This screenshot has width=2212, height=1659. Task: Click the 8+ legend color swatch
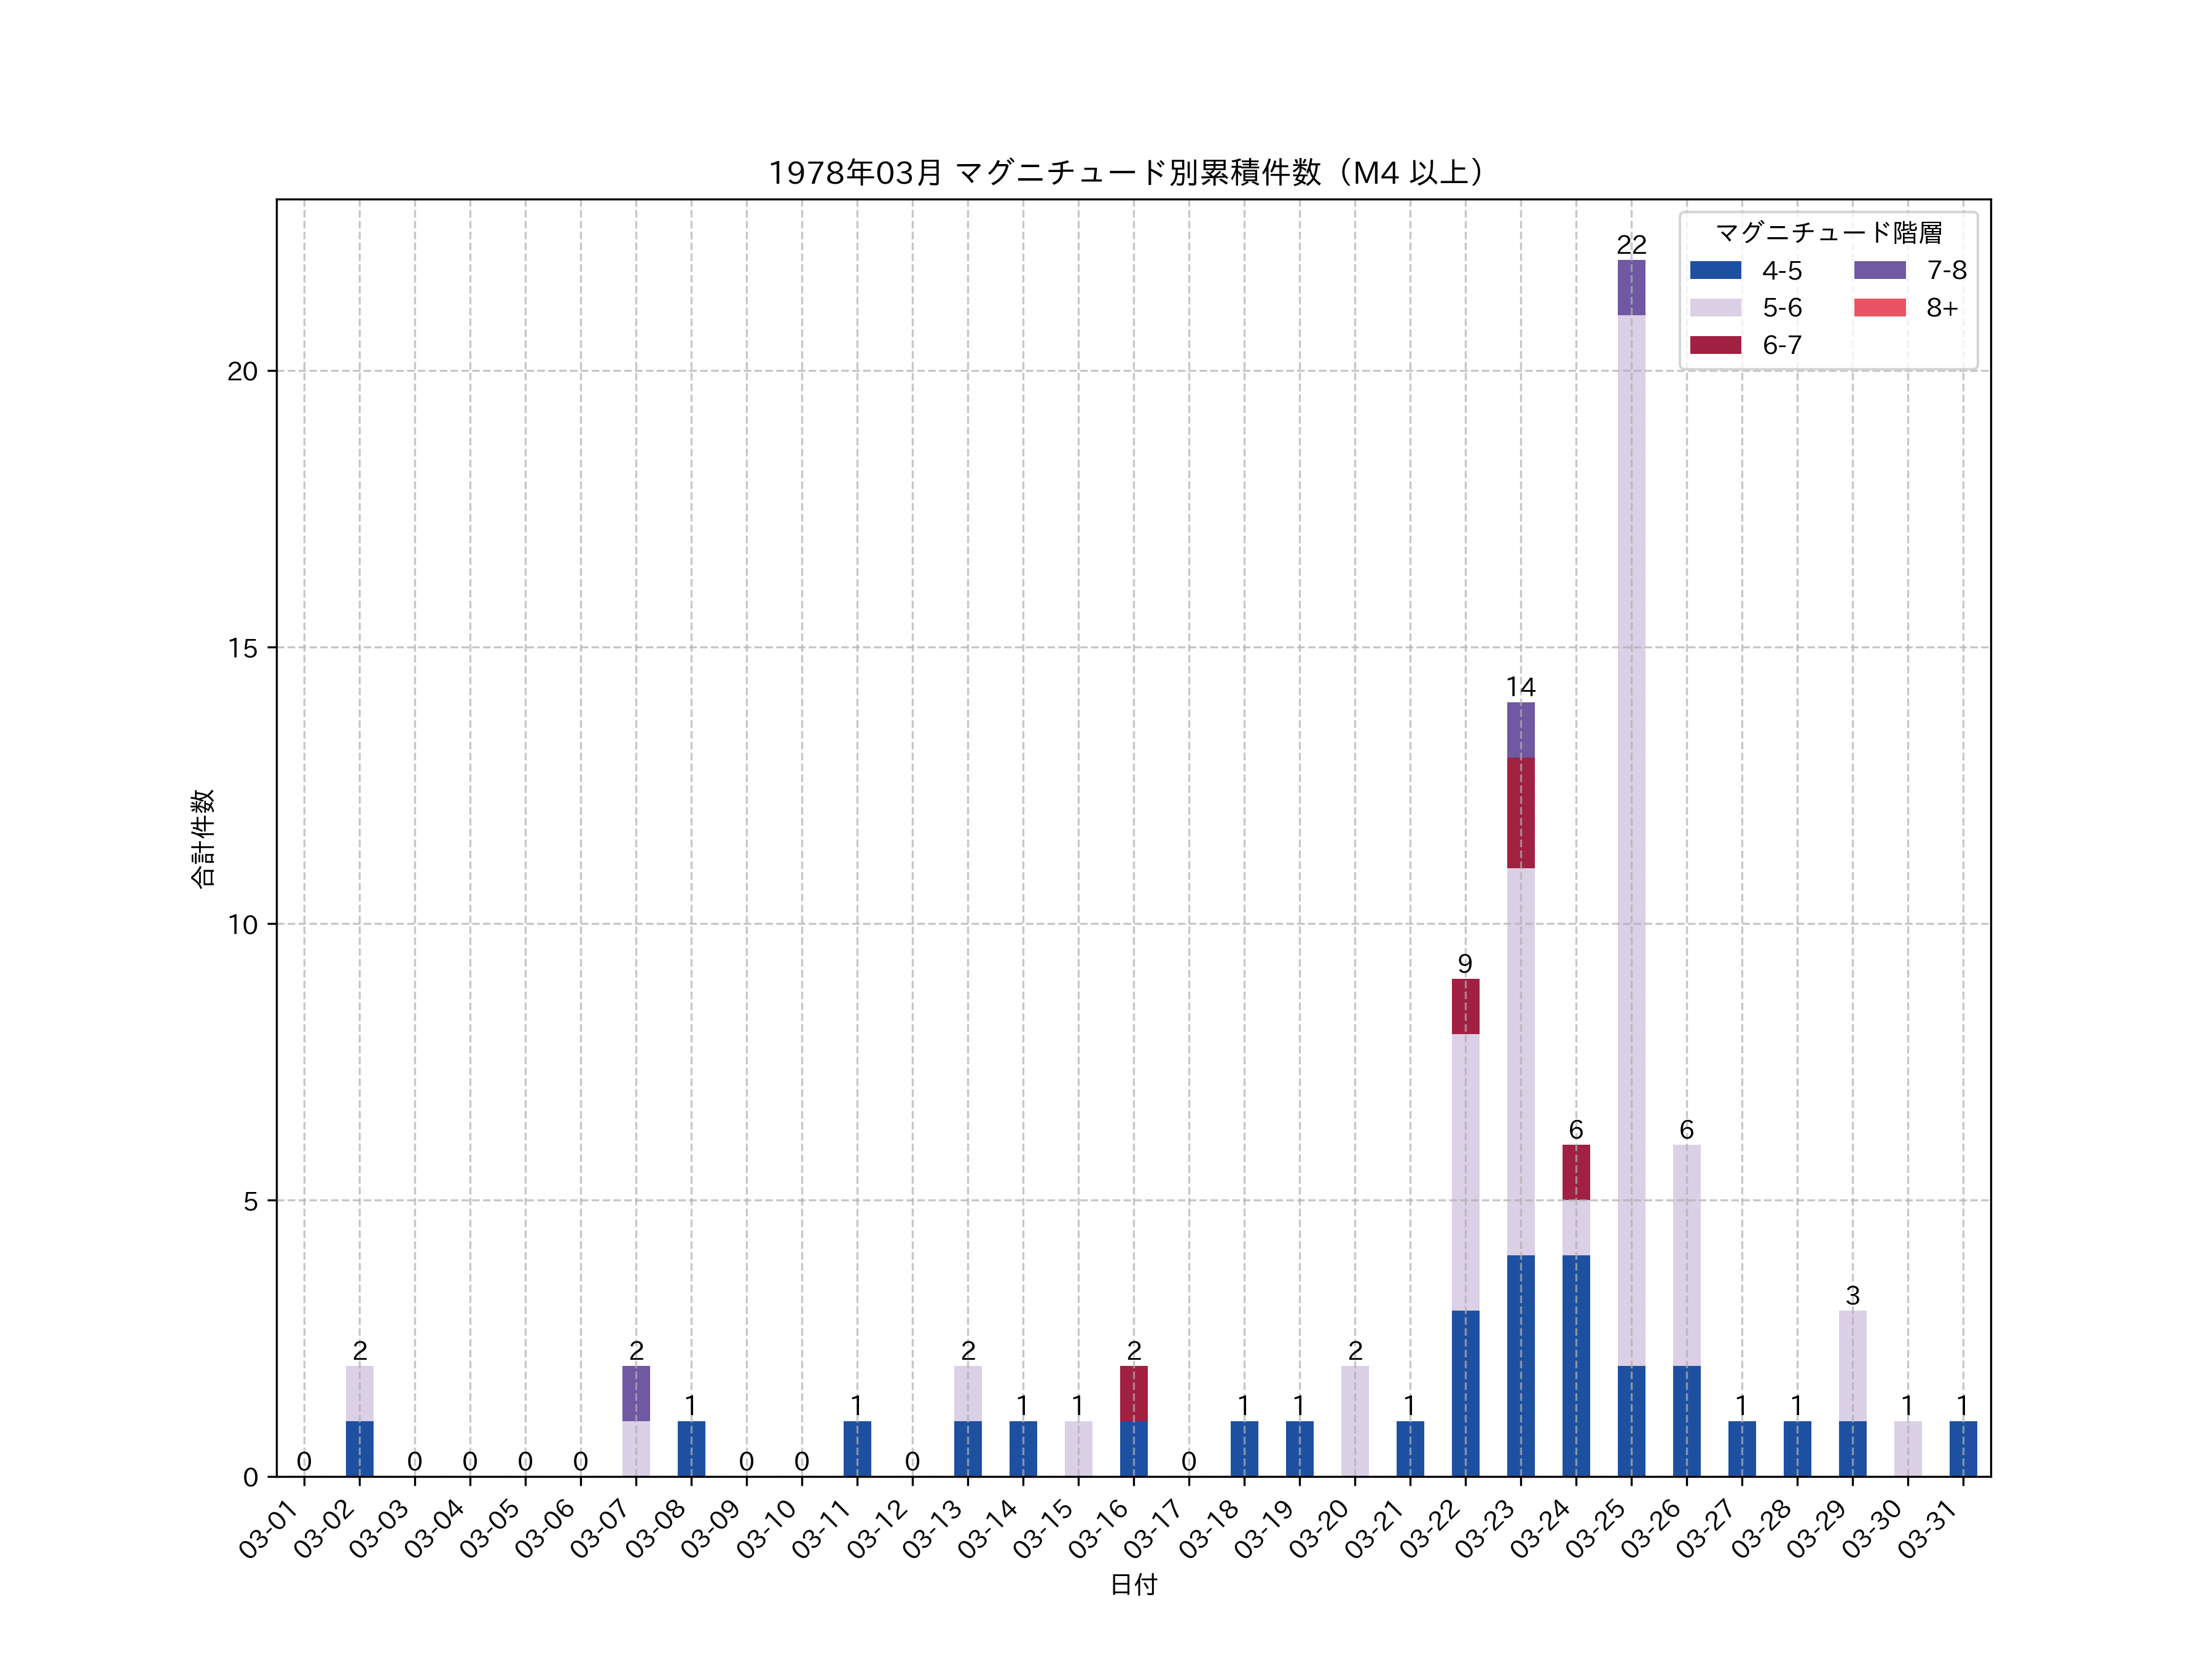coord(1879,307)
